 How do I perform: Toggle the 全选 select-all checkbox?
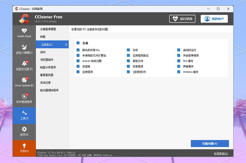(x=78, y=43)
